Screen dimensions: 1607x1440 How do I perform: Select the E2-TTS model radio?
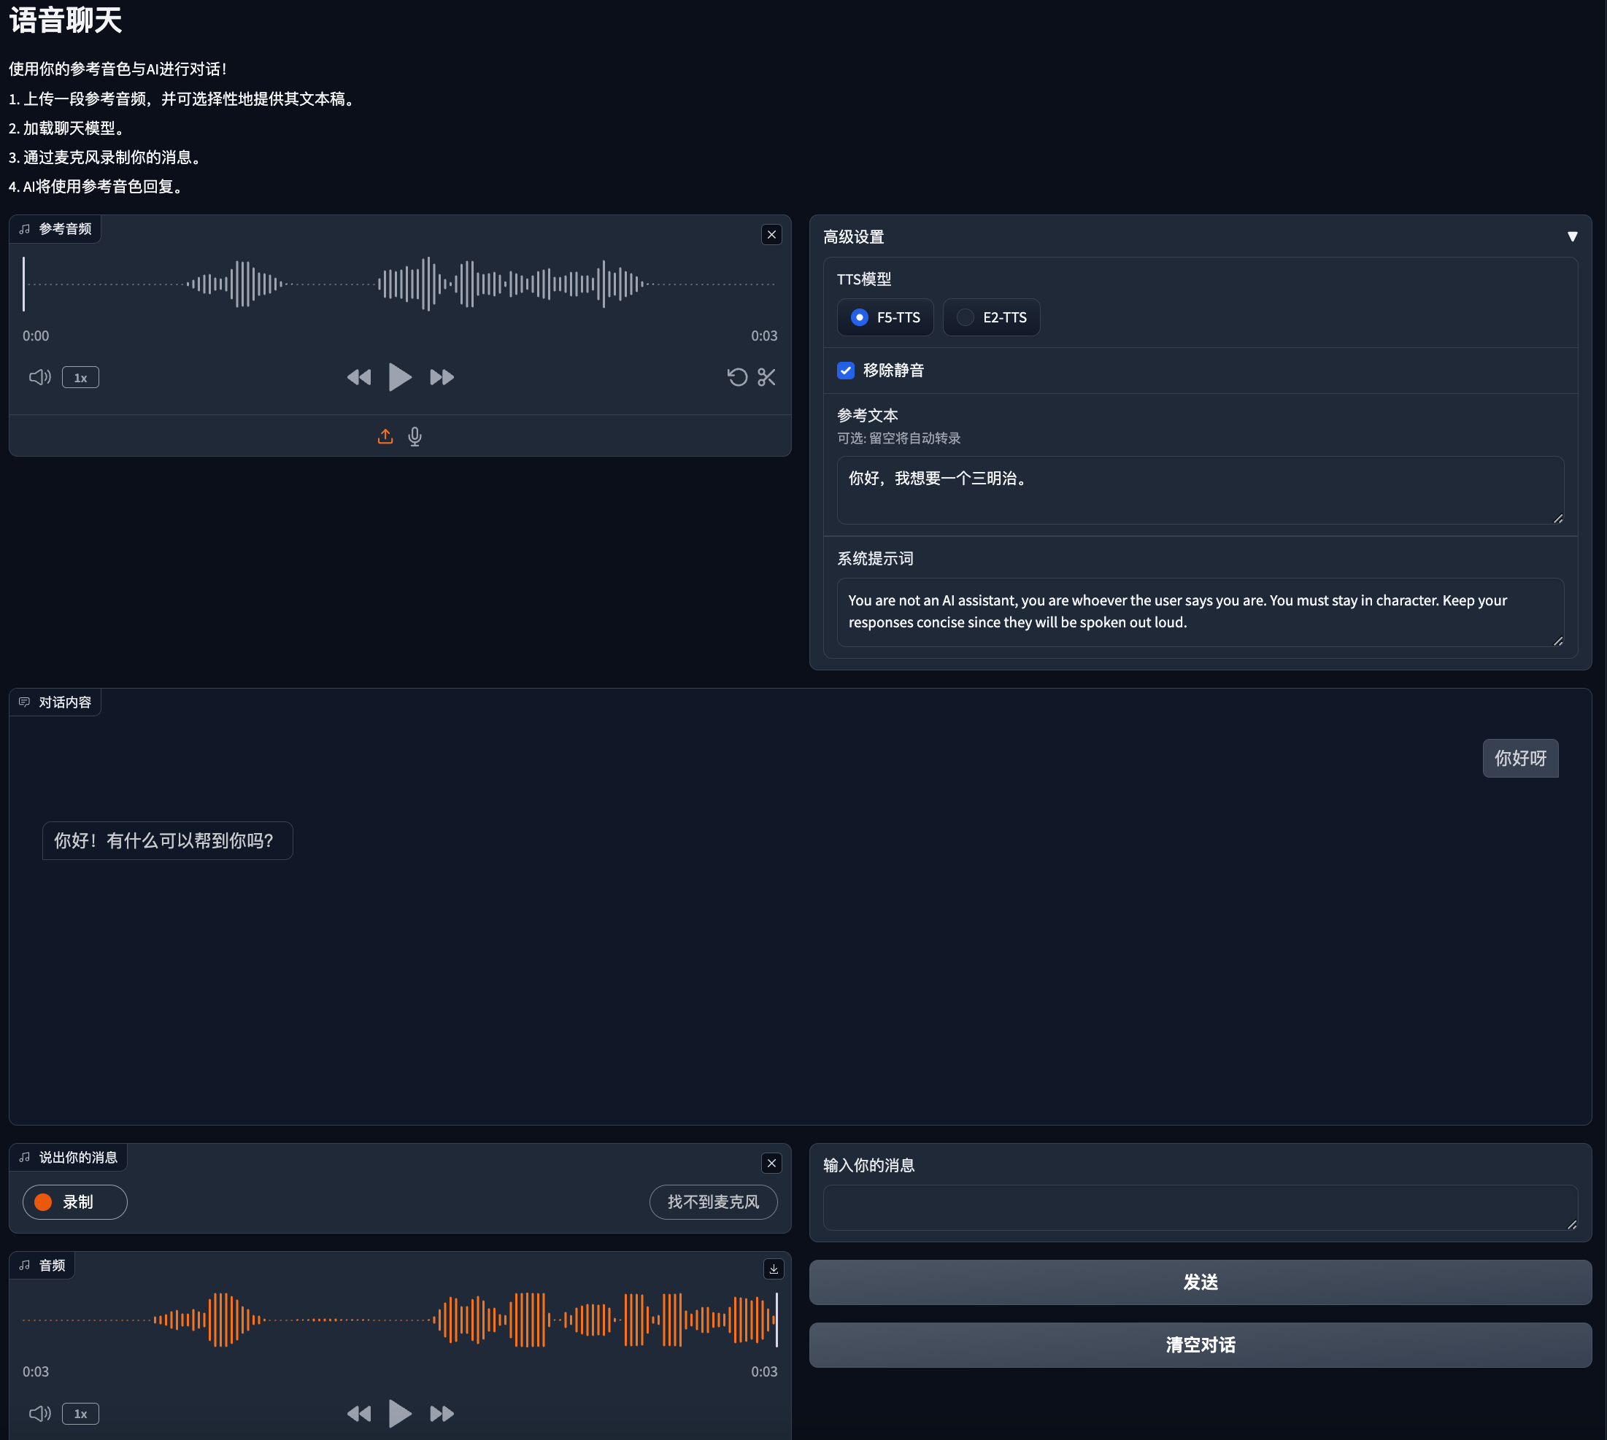tap(965, 317)
